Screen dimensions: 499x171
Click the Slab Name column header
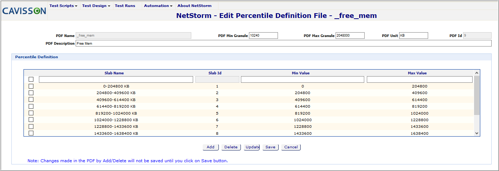(114, 73)
